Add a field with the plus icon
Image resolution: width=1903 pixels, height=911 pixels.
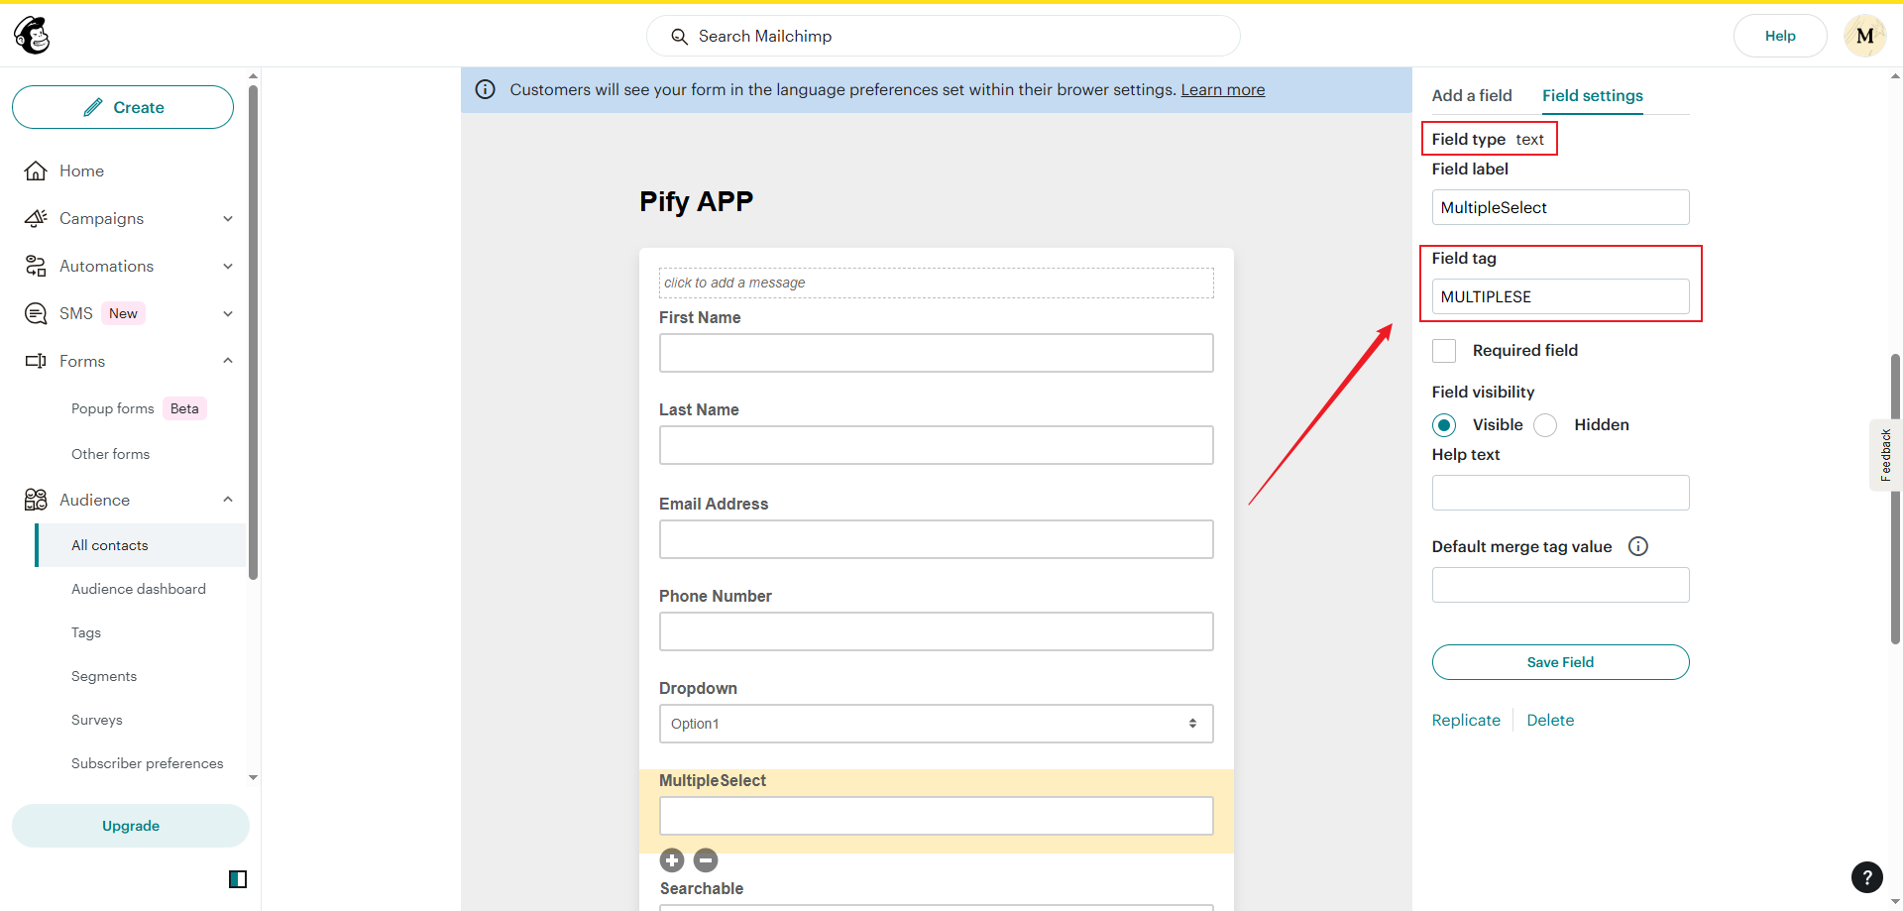click(672, 860)
